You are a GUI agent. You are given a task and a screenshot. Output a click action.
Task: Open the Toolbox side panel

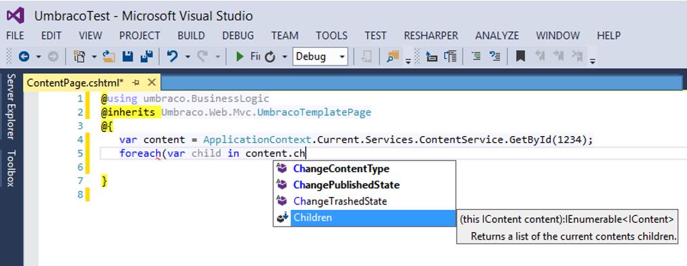pos(11,169)
